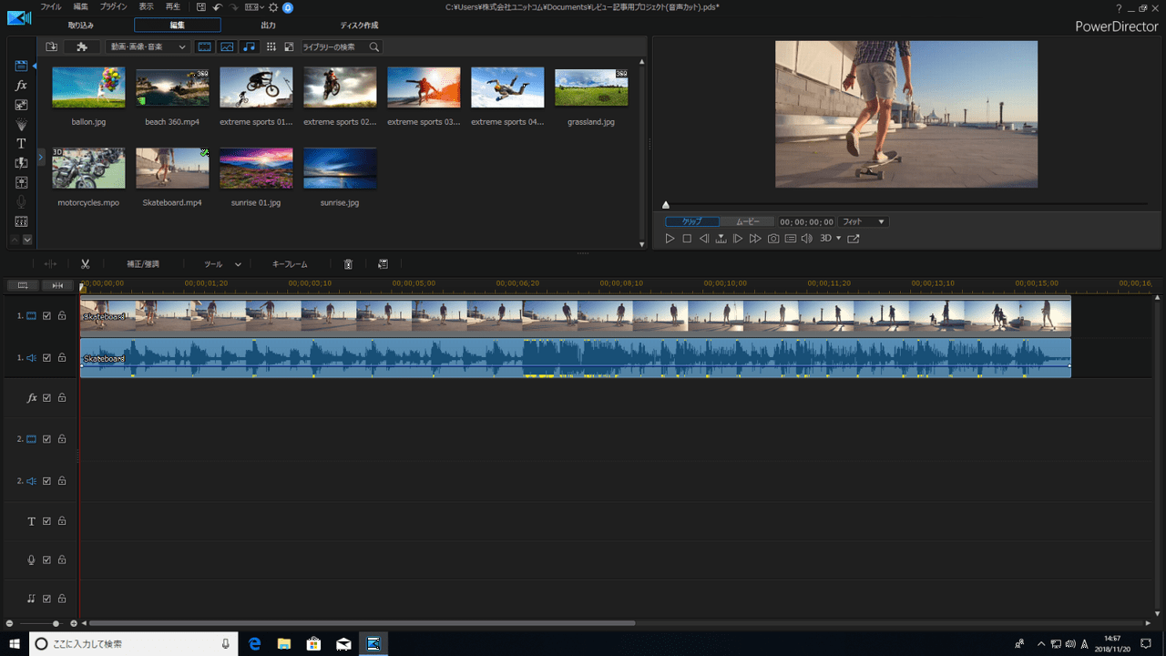This screenshot has height=656, width=1166.
Task: Click the library expand/detach icon
Action: (x=289, y=46)
